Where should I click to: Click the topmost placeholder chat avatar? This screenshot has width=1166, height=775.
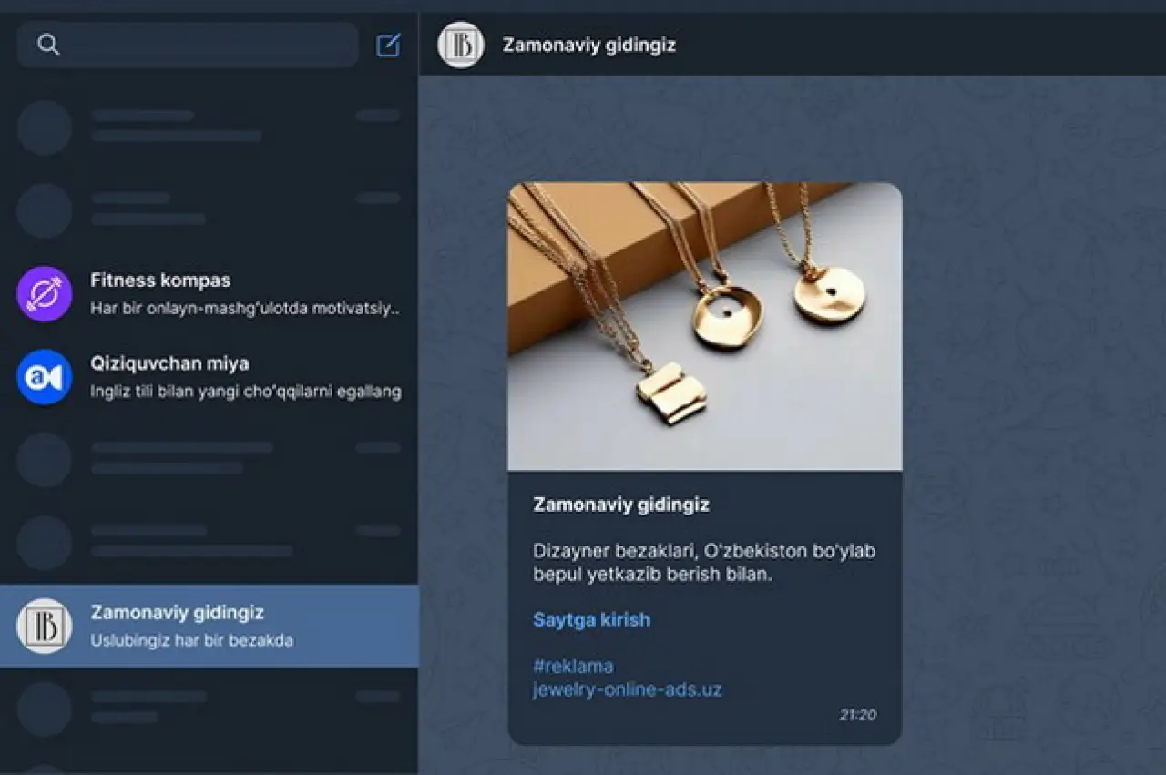(x=44, y=127)
